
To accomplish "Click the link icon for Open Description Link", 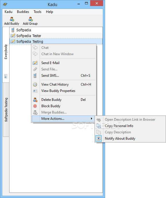I will 99,120.
